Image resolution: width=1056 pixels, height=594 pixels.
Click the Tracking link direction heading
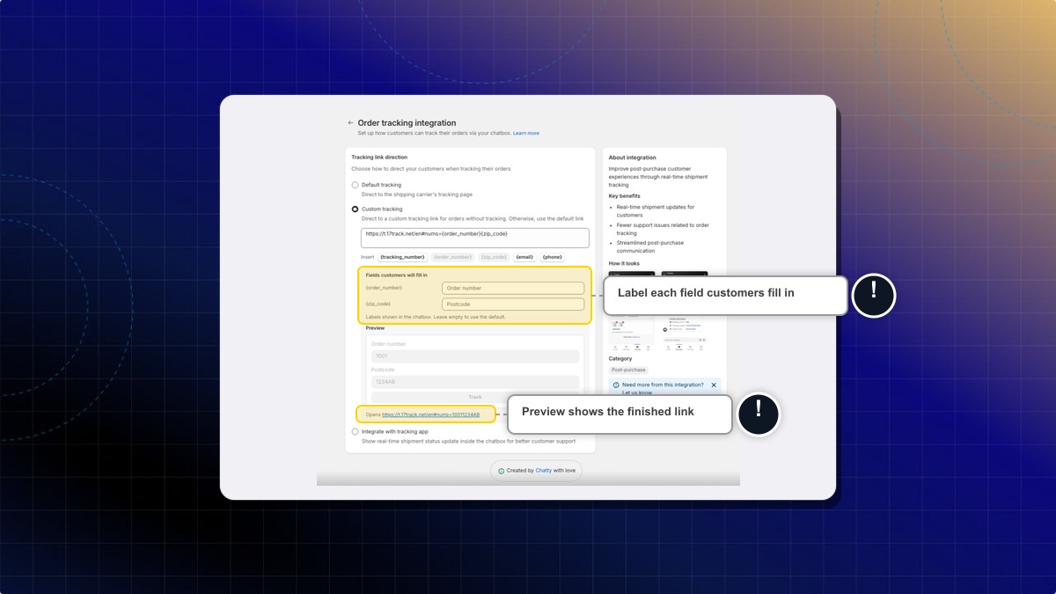(379, 158)
